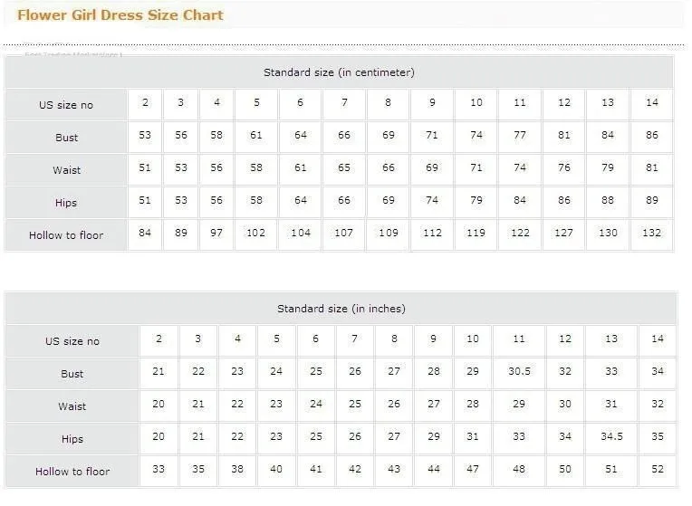Select the 102 hollow to floor cell

[x=256, y=235]
